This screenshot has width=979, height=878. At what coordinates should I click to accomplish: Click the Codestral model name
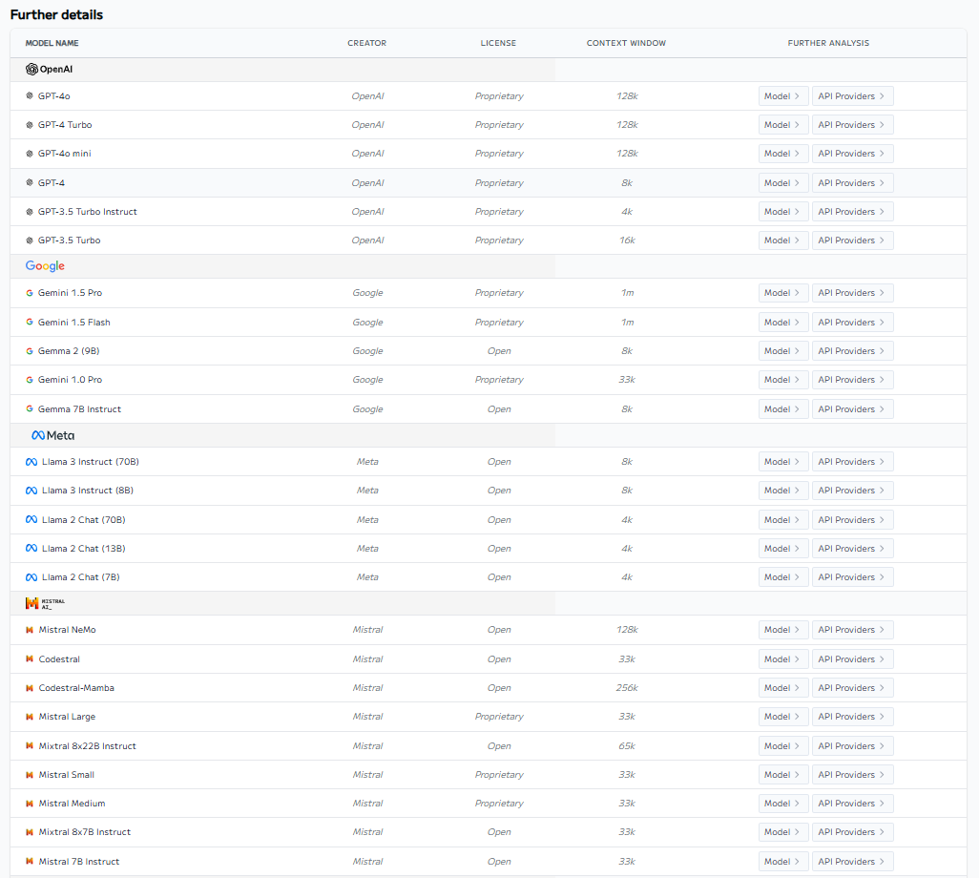coord(59,658)
